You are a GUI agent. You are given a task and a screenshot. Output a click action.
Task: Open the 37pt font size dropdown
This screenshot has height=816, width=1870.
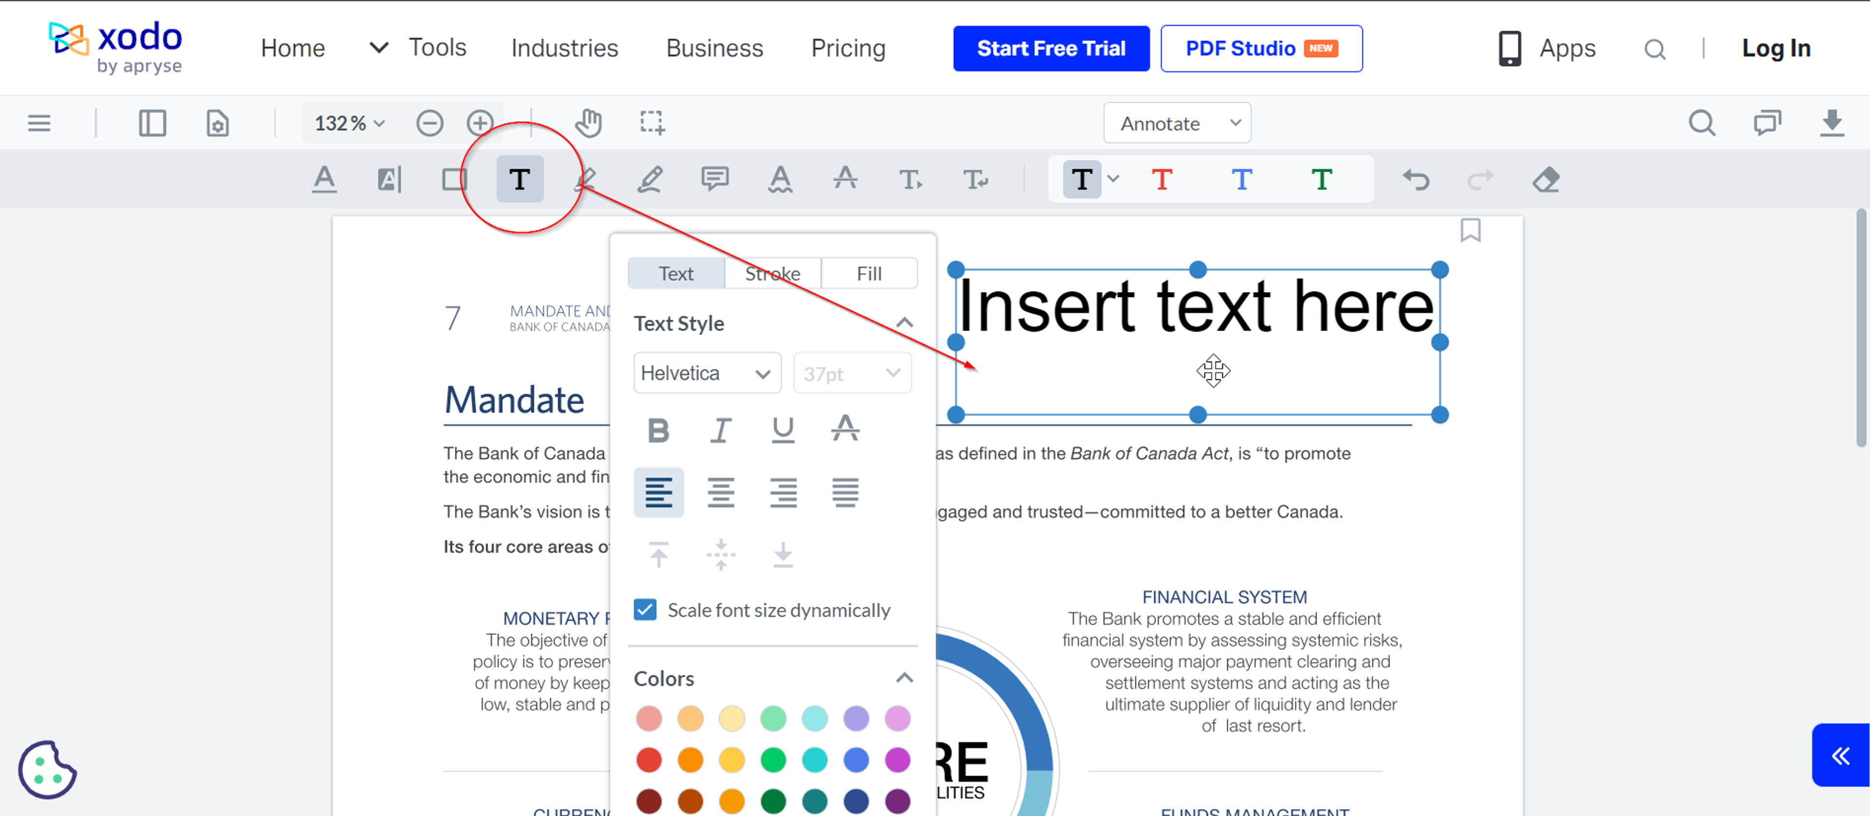tap(852, 373)
